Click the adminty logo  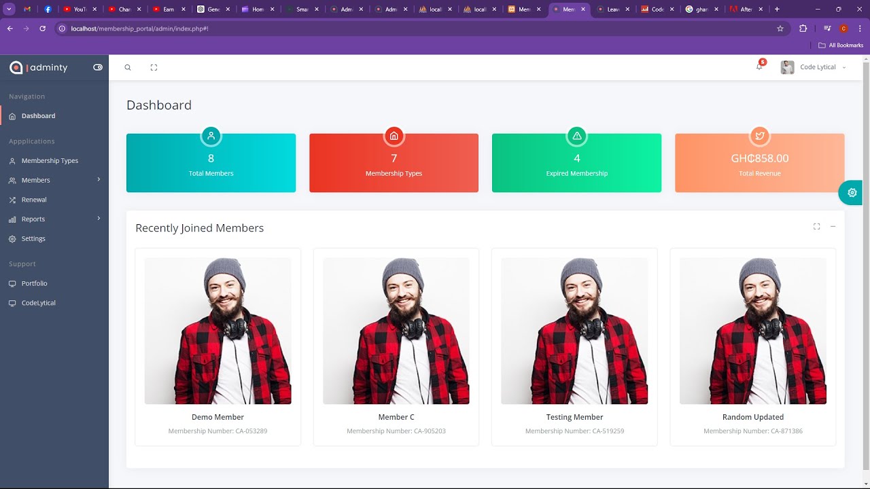[x=38, y=67]
